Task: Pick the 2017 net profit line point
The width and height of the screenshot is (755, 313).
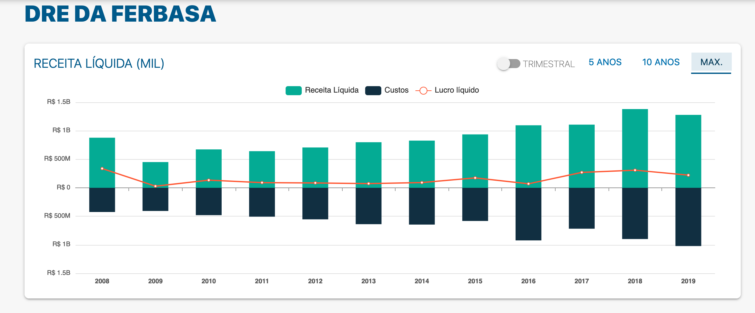Action: coord(582,172)
